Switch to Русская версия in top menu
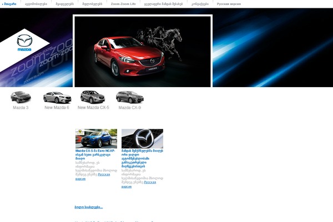Viewport: 333px width, 222px height. (229, 4)
